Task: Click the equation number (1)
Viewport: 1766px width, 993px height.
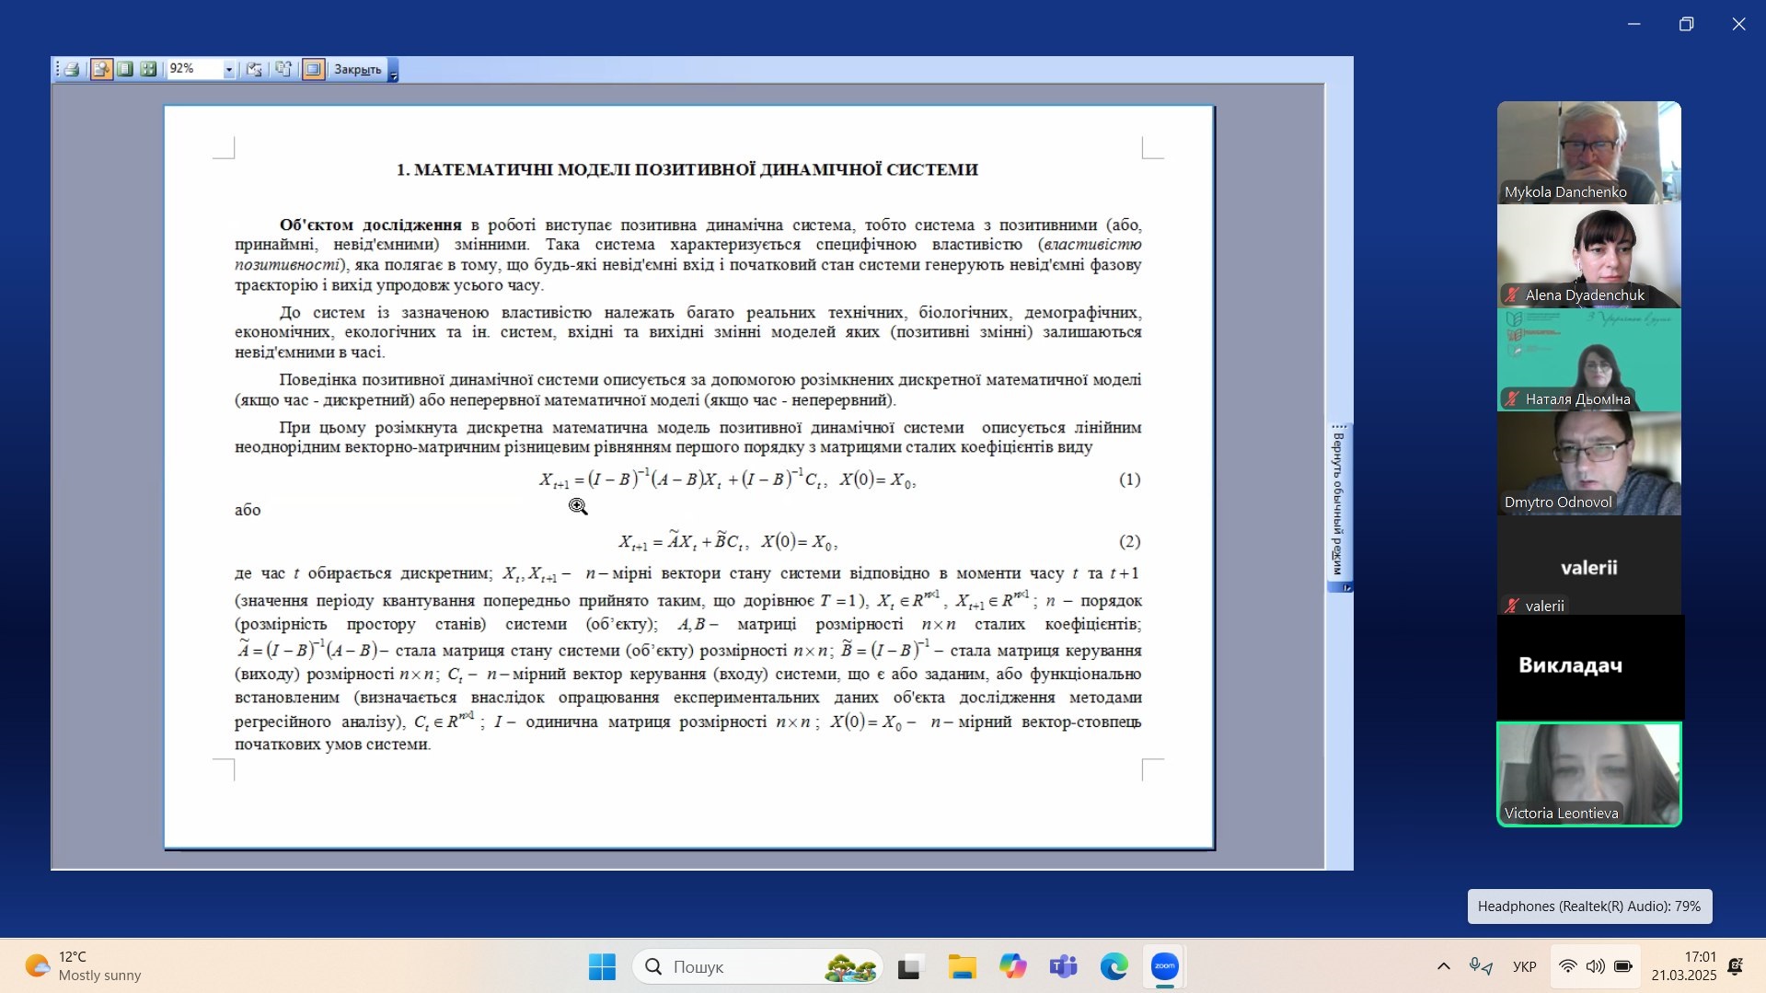Action: pos(1129,479)
